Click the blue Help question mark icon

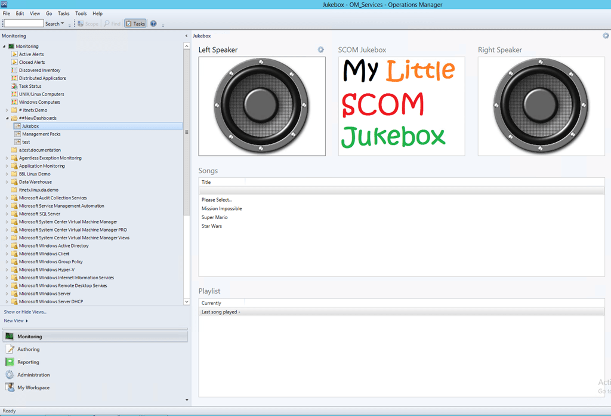[153, 23]
